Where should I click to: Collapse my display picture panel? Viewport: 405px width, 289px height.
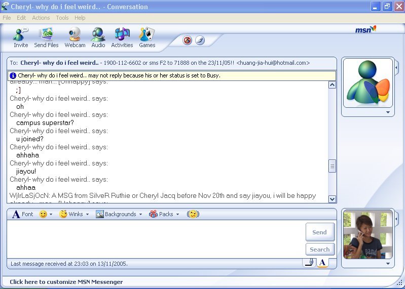click(x=396, y=219)
